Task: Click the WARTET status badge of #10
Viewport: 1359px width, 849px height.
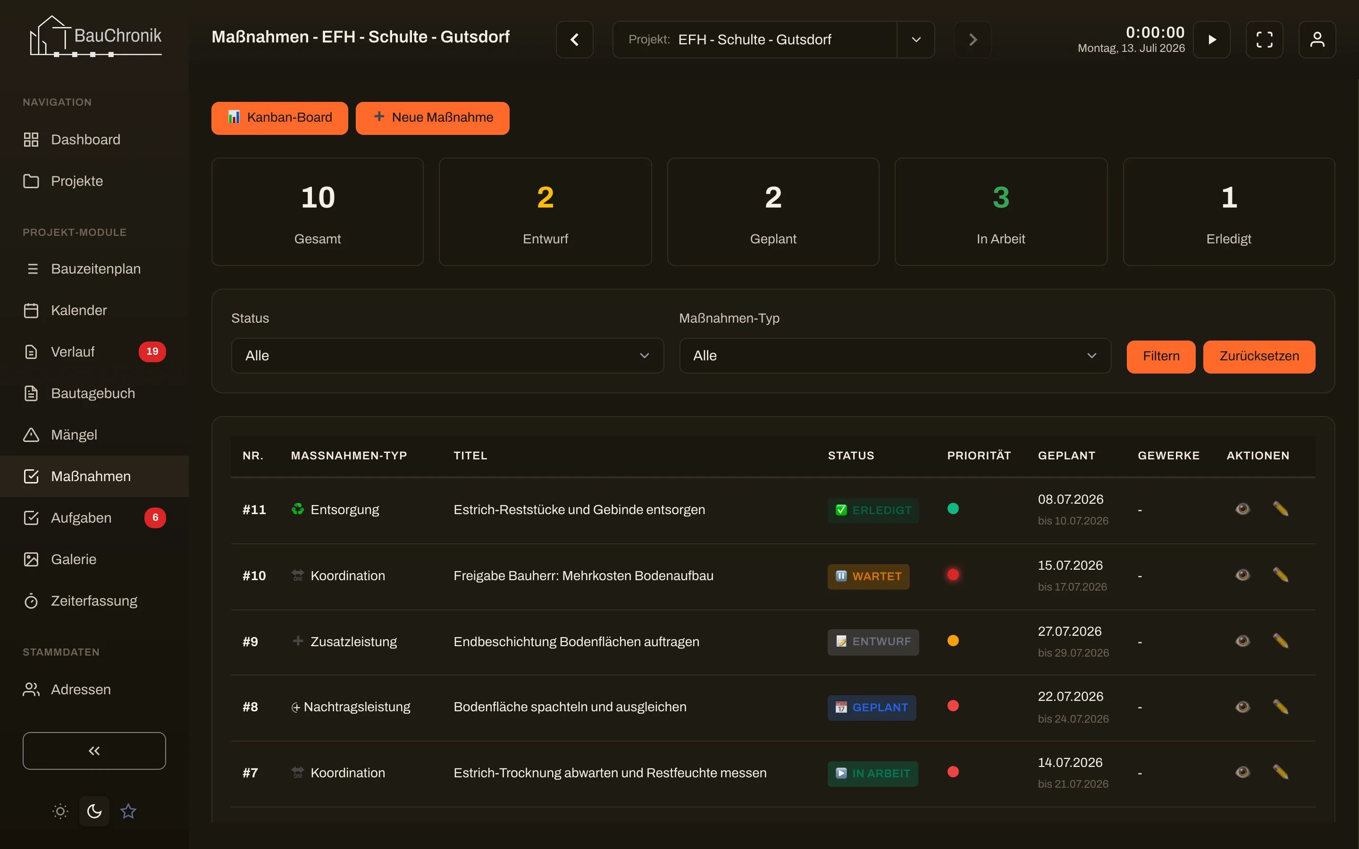Action: point(868,577)
